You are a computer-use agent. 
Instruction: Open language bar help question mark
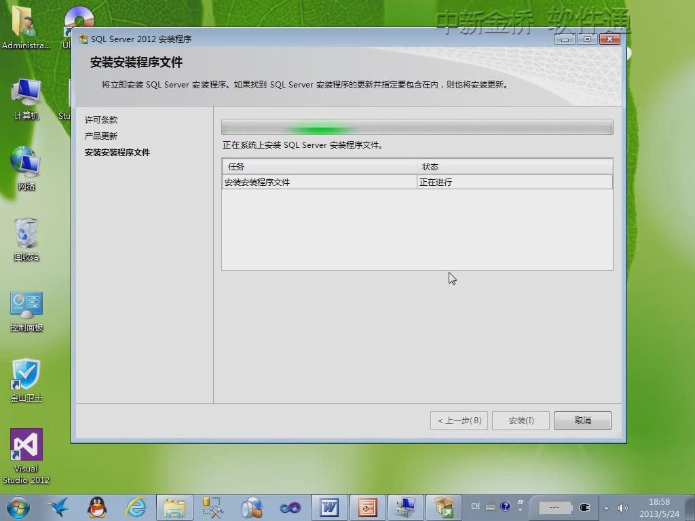[505, 506]
